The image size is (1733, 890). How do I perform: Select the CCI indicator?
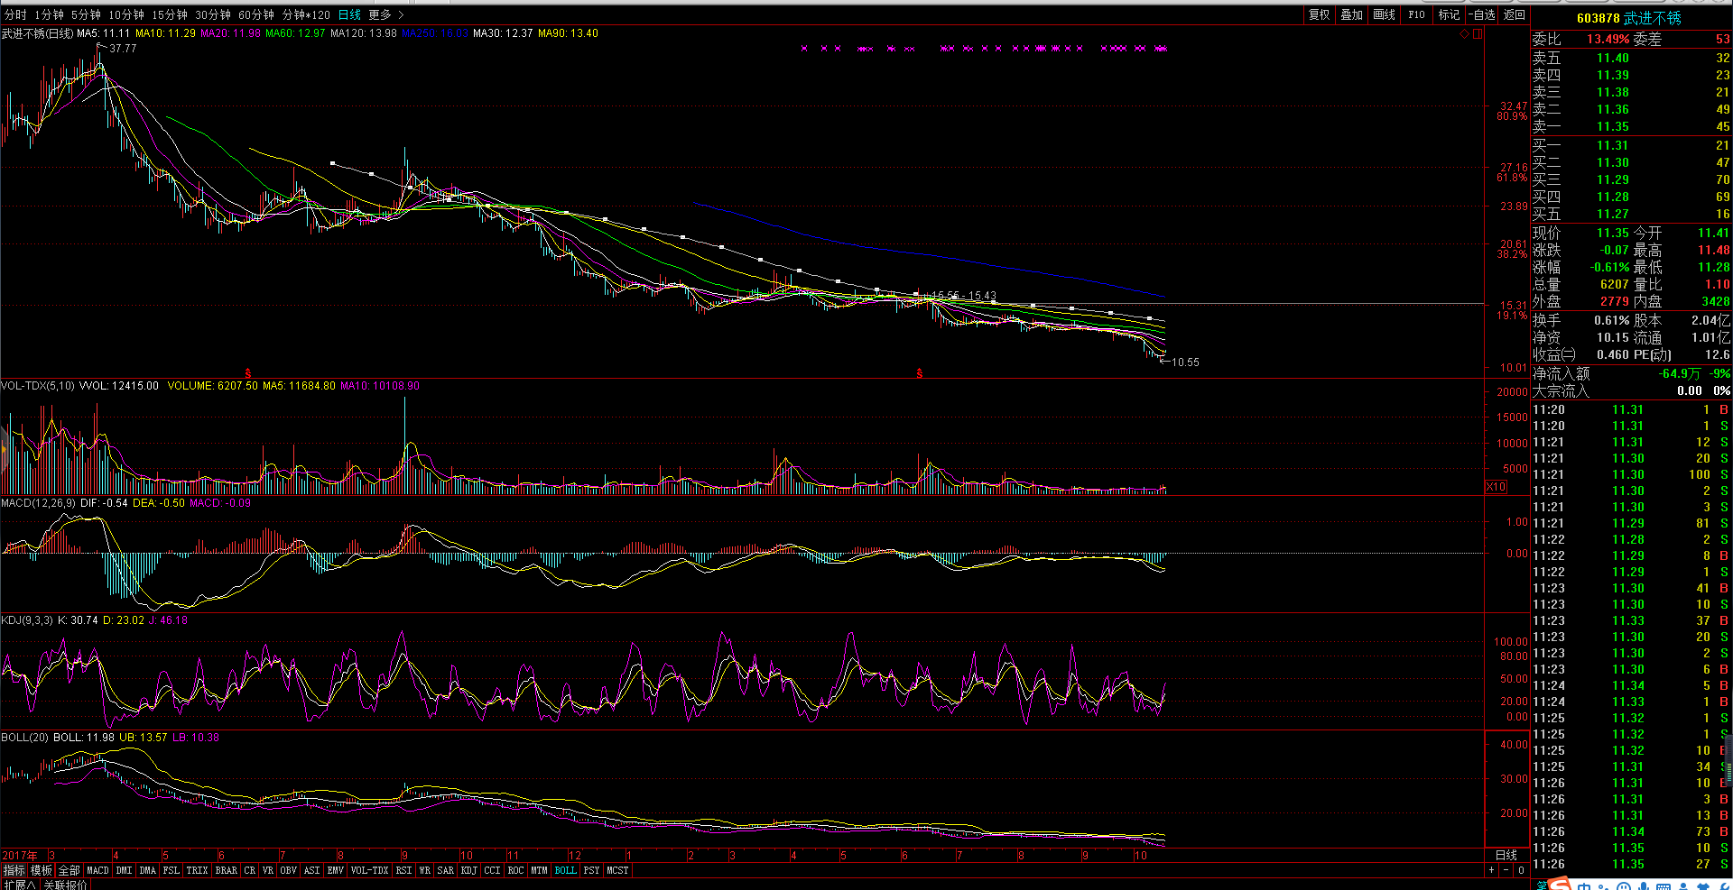pyautogui.click(x=492, y=870)
